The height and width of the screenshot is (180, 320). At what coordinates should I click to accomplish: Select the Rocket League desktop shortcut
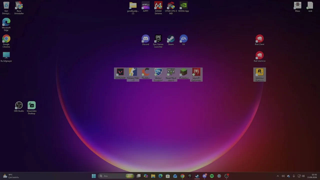pyautogui.click(x=158, y=75)
